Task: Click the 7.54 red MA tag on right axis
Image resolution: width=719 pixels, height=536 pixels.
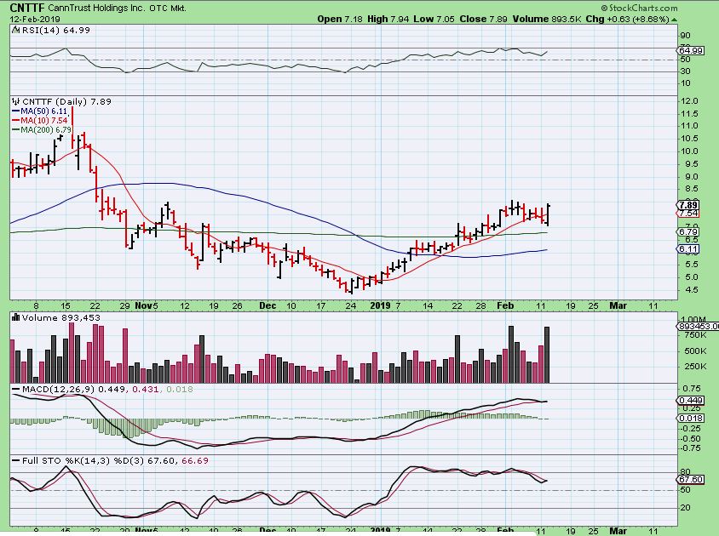Action: (688, 214)
